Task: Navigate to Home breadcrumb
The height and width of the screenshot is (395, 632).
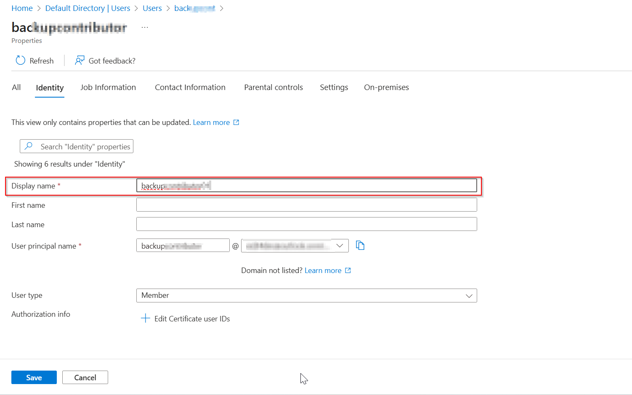Action: point(22,8)
